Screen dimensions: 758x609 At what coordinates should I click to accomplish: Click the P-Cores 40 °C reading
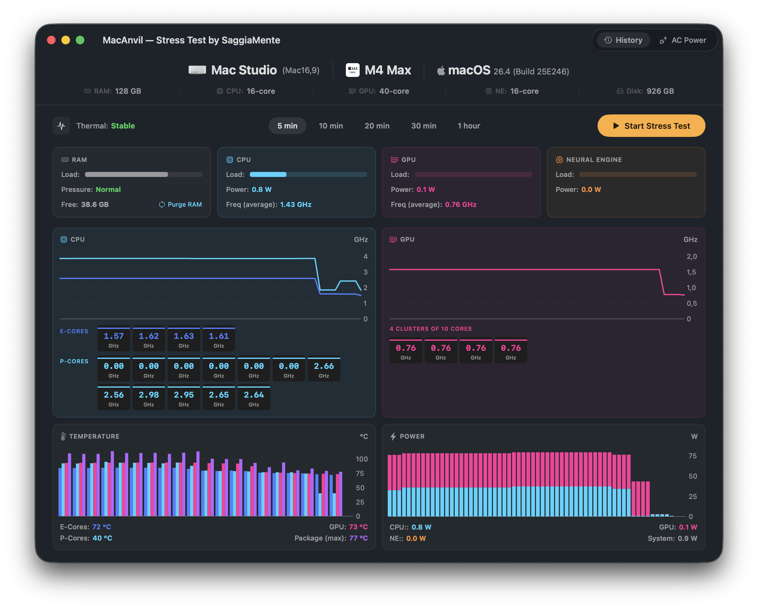click(86, 538)
